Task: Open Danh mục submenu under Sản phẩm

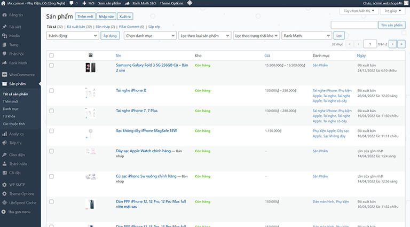Action: point(11,108)
